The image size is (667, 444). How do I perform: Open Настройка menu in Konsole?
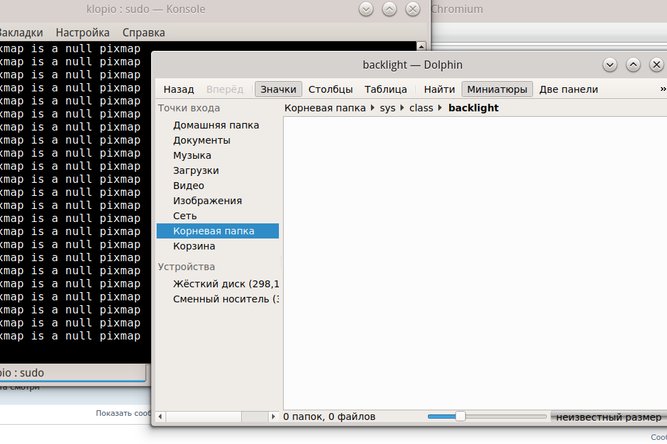click(82, 33)
